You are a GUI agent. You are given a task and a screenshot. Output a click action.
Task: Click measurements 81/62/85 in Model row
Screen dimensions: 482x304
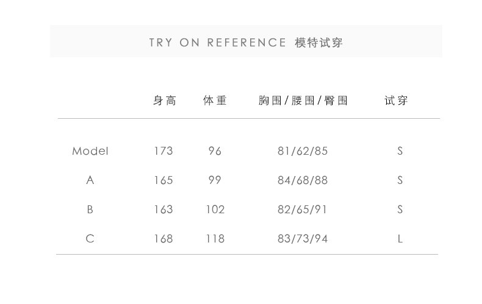[x=303, y=151]
